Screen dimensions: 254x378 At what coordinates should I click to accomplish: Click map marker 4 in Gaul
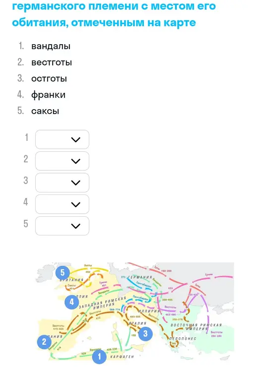coord(72,302)
